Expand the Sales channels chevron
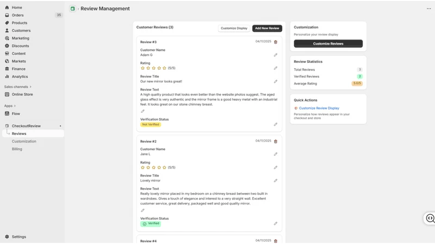The width and height of the screenshot is (435, 244). [30, 87]
